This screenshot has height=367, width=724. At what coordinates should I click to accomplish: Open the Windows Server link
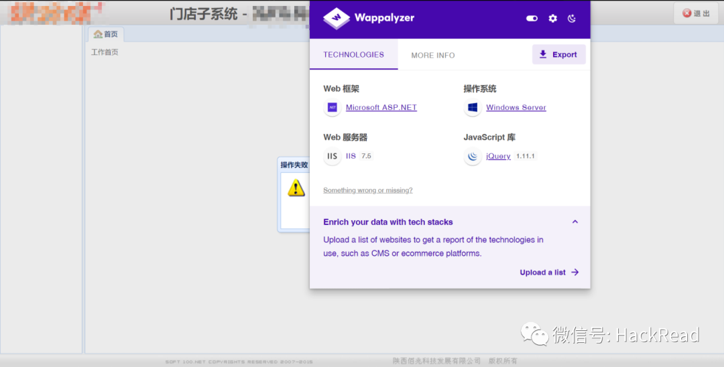[516, 107]
